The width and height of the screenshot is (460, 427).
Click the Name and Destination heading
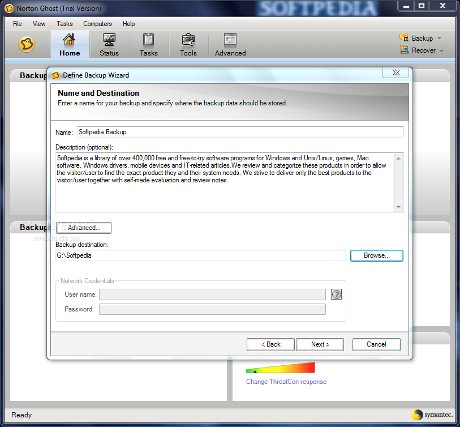pos(98,93)
